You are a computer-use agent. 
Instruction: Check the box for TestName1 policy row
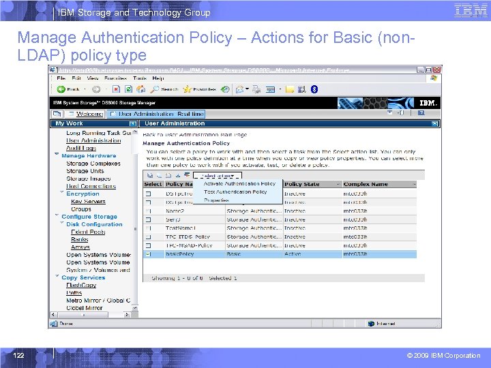tap(149, 228)
